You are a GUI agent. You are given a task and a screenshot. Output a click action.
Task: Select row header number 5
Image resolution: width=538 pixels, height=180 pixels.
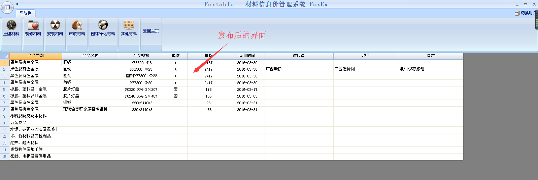(x=5, y=89)
